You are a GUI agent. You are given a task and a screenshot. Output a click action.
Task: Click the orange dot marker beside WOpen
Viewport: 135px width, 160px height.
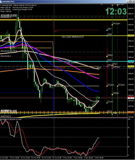point(112,25)
